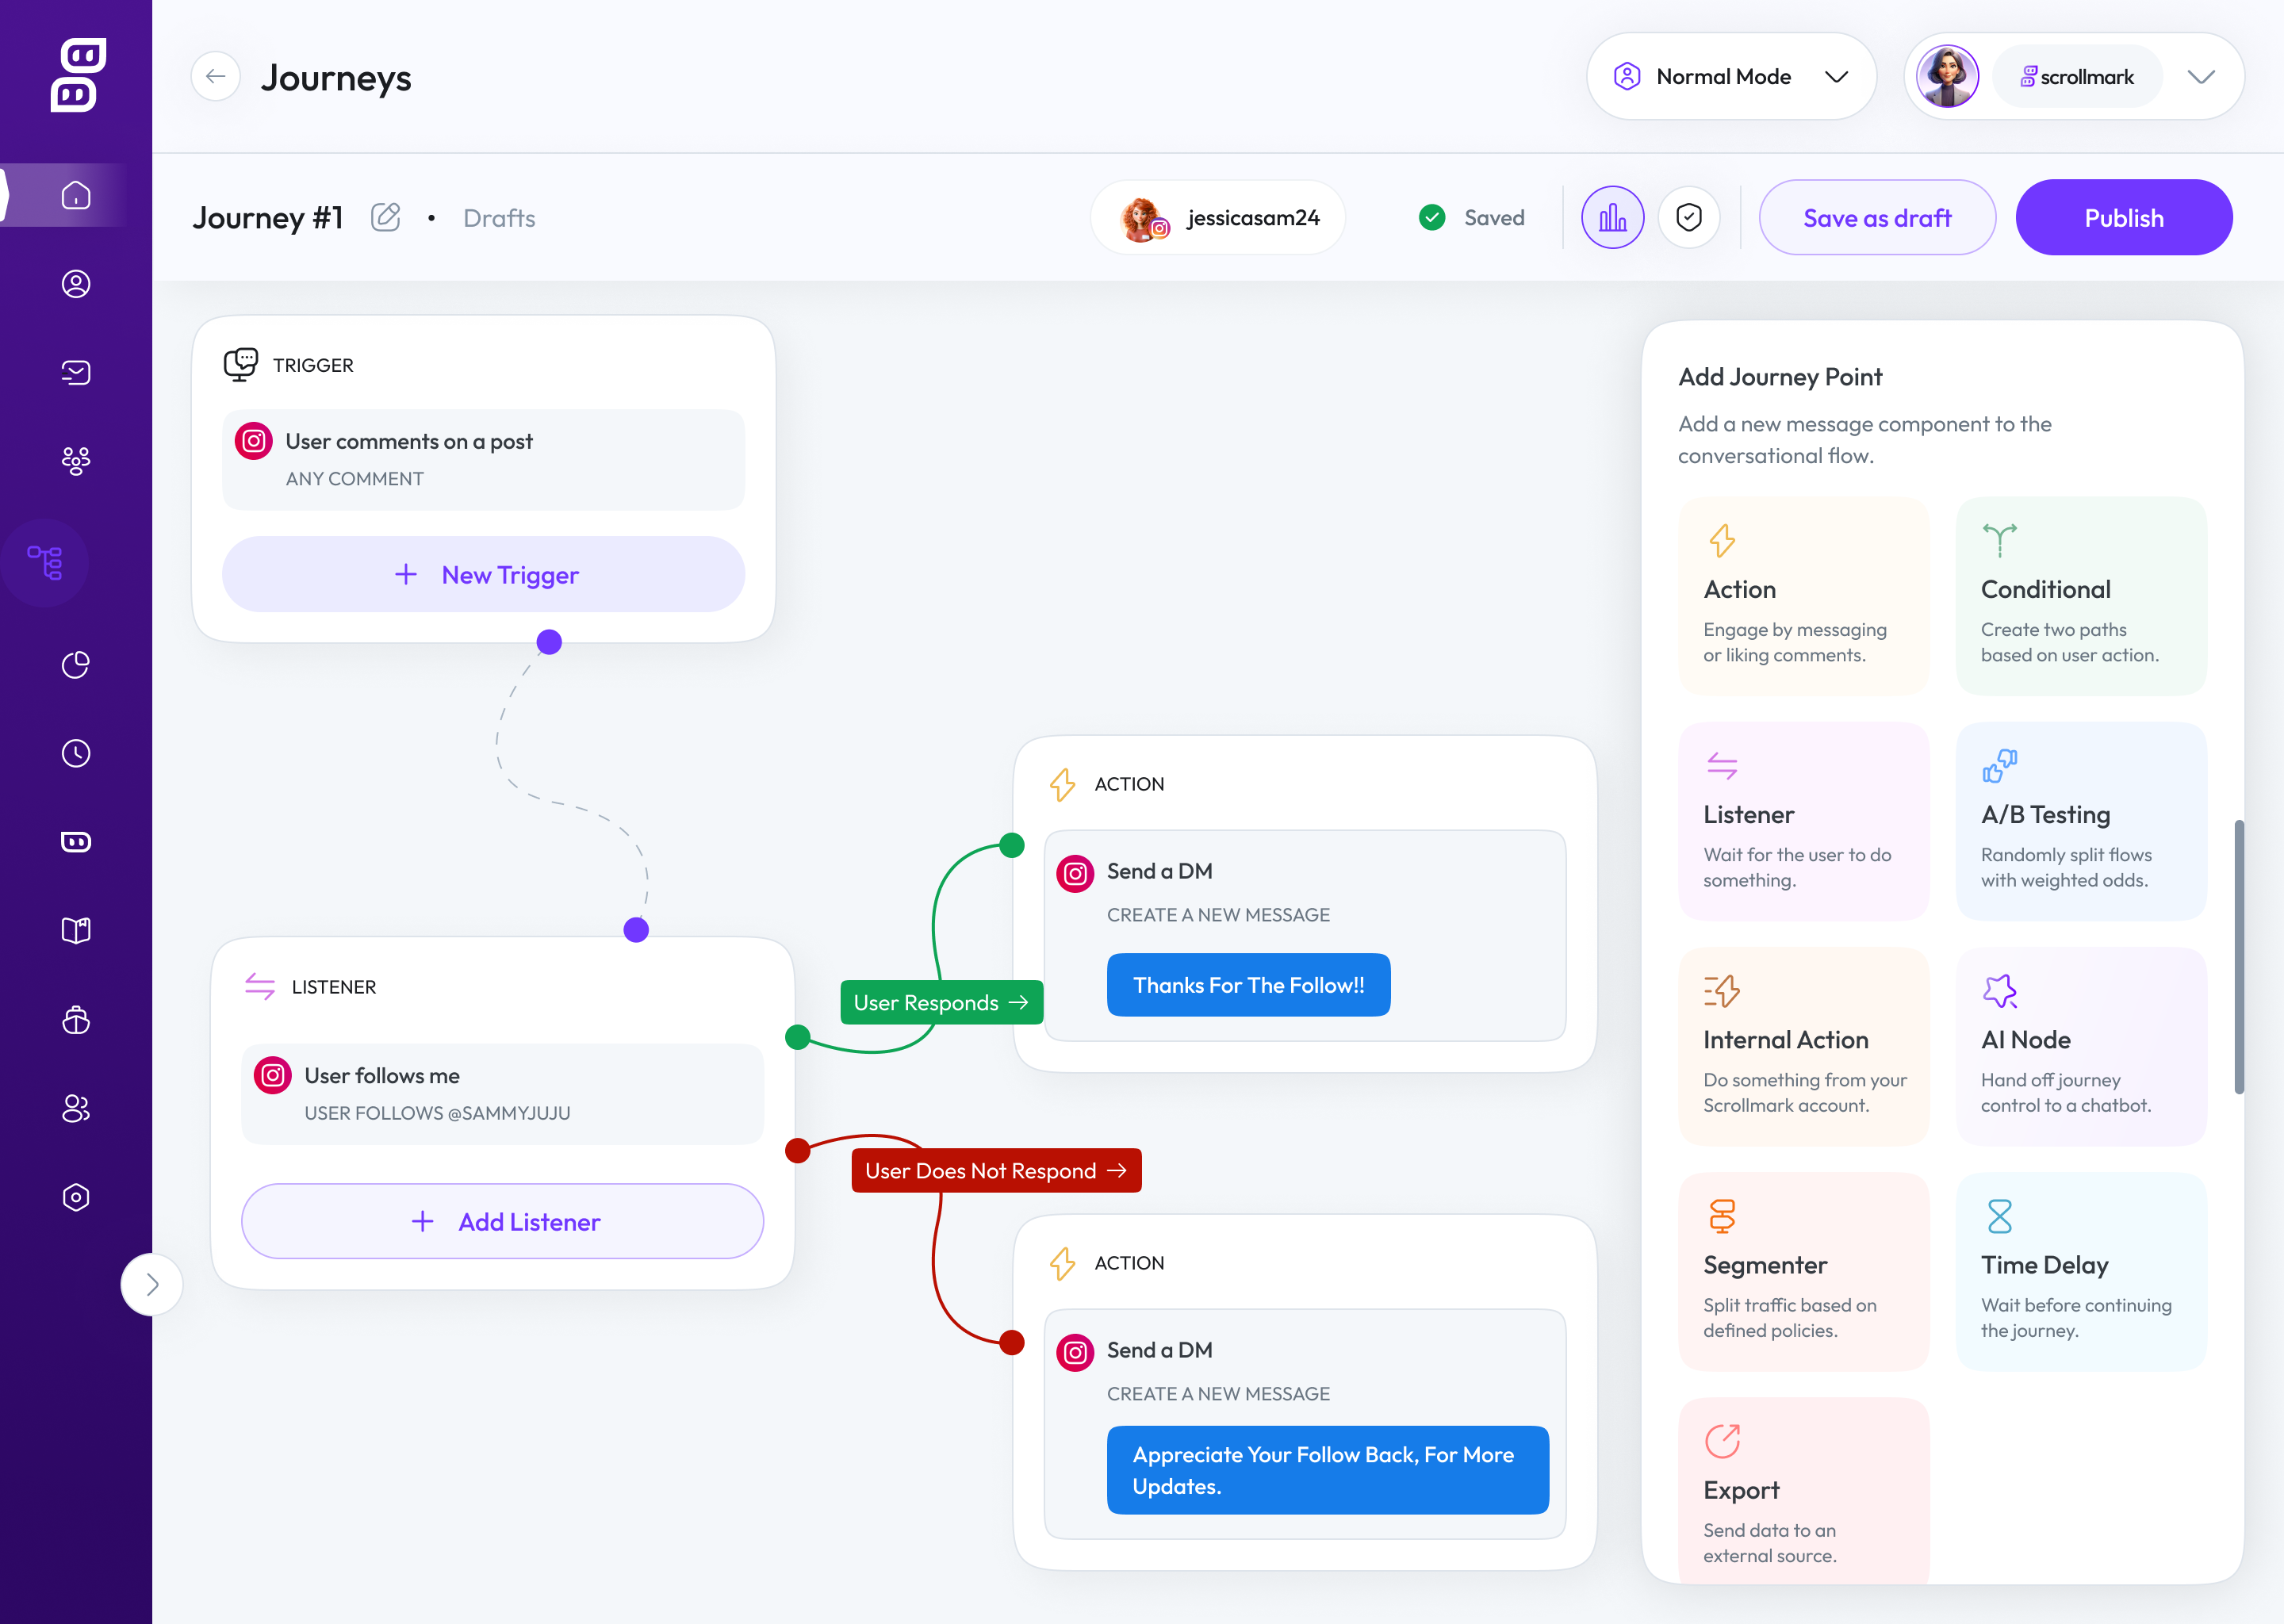Open the clock history sidebar icon

point(76,753)
